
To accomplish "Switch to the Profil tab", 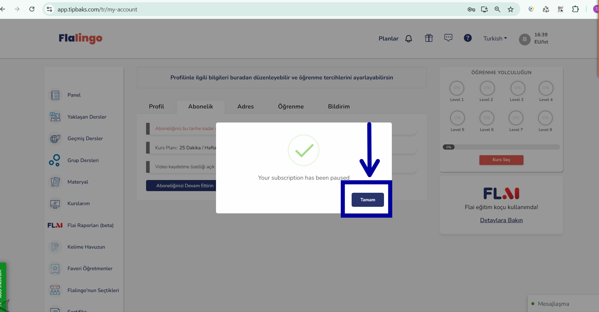I will 157,107.
